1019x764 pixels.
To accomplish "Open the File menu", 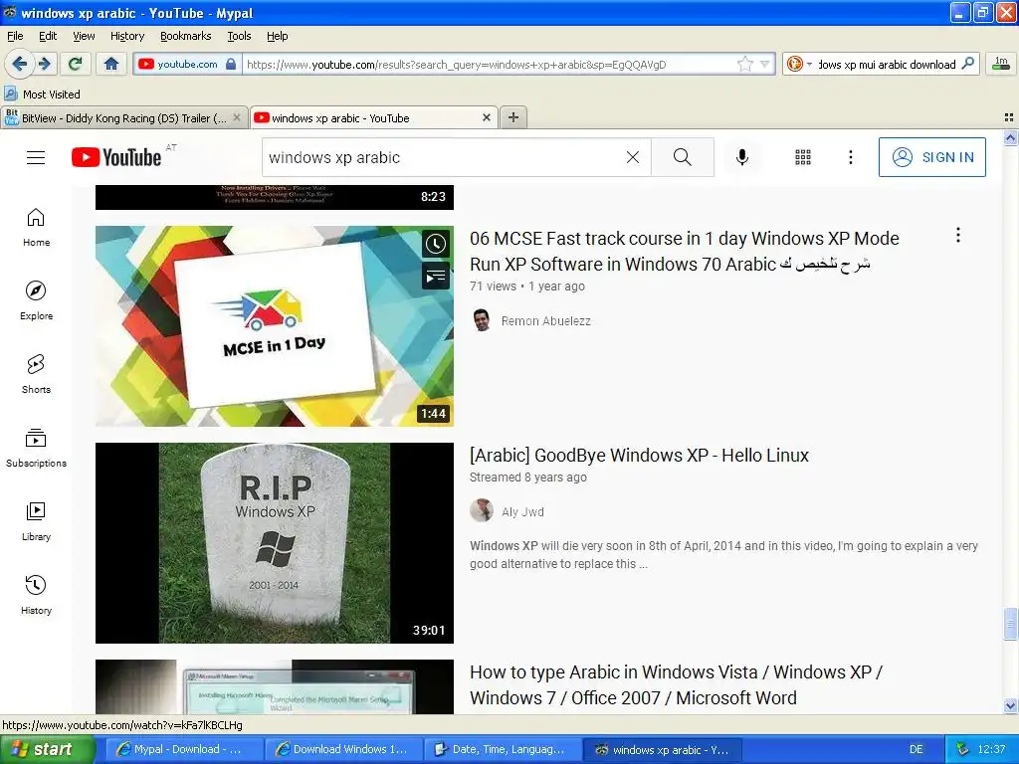I will pyautogui.click(x=15, y=36).
